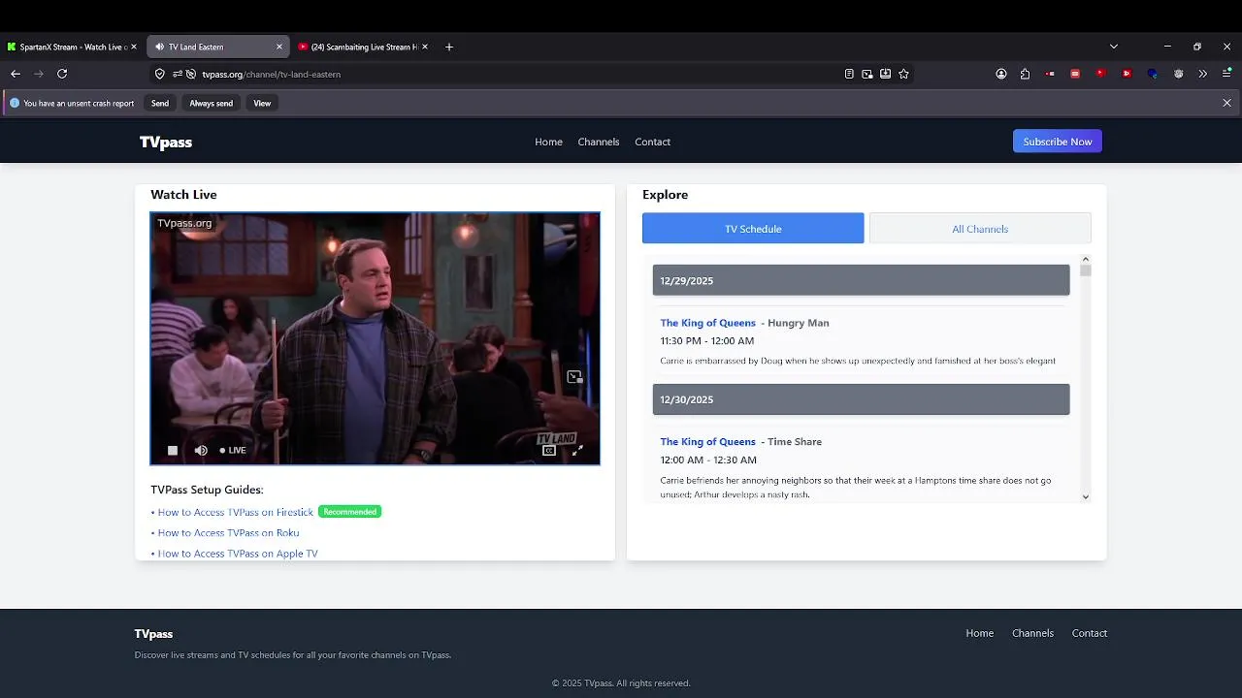Open site permissions icon in address bar

pos(178,74)
